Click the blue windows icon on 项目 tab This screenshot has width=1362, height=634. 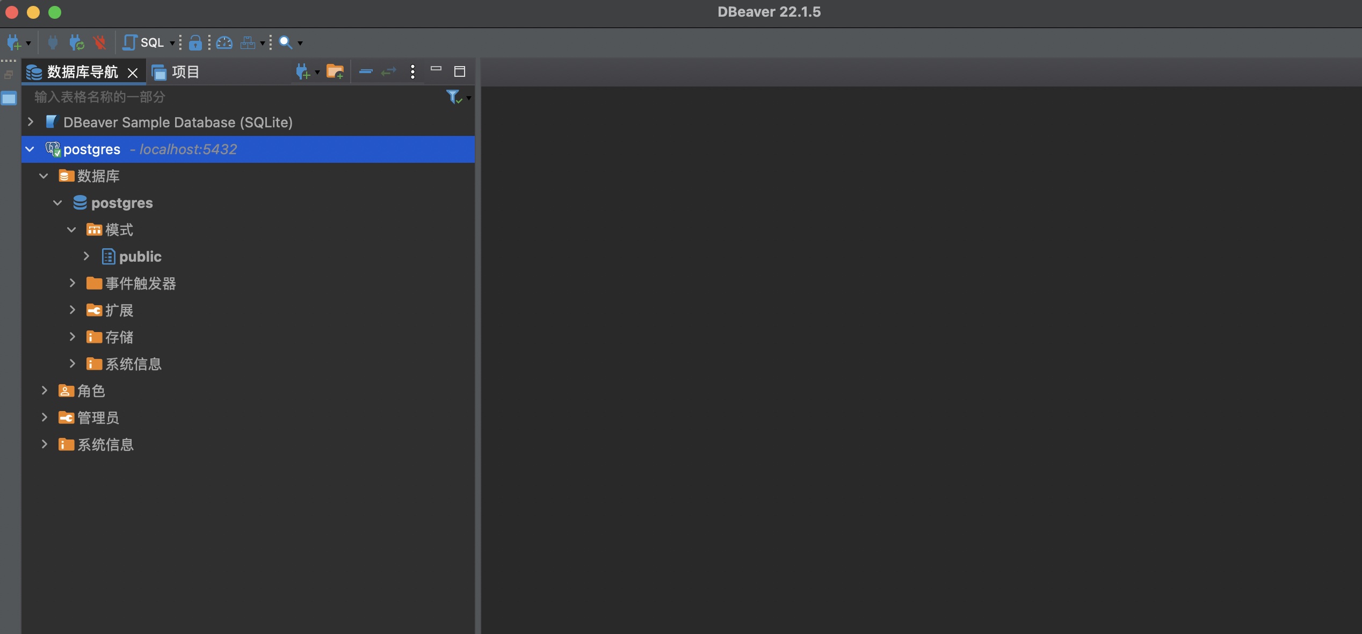click(x=159, y=72)
